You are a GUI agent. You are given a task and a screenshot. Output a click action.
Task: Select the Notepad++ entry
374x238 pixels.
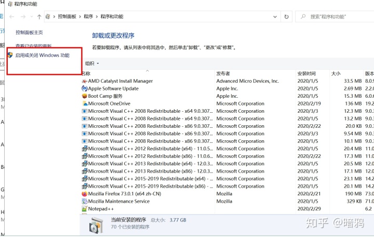pyautogui.click(x=101, y=209)
